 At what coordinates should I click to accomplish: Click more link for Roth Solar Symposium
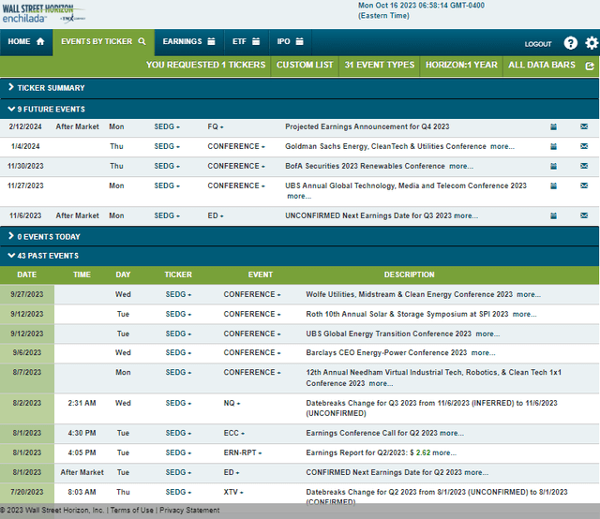[524, 314]
